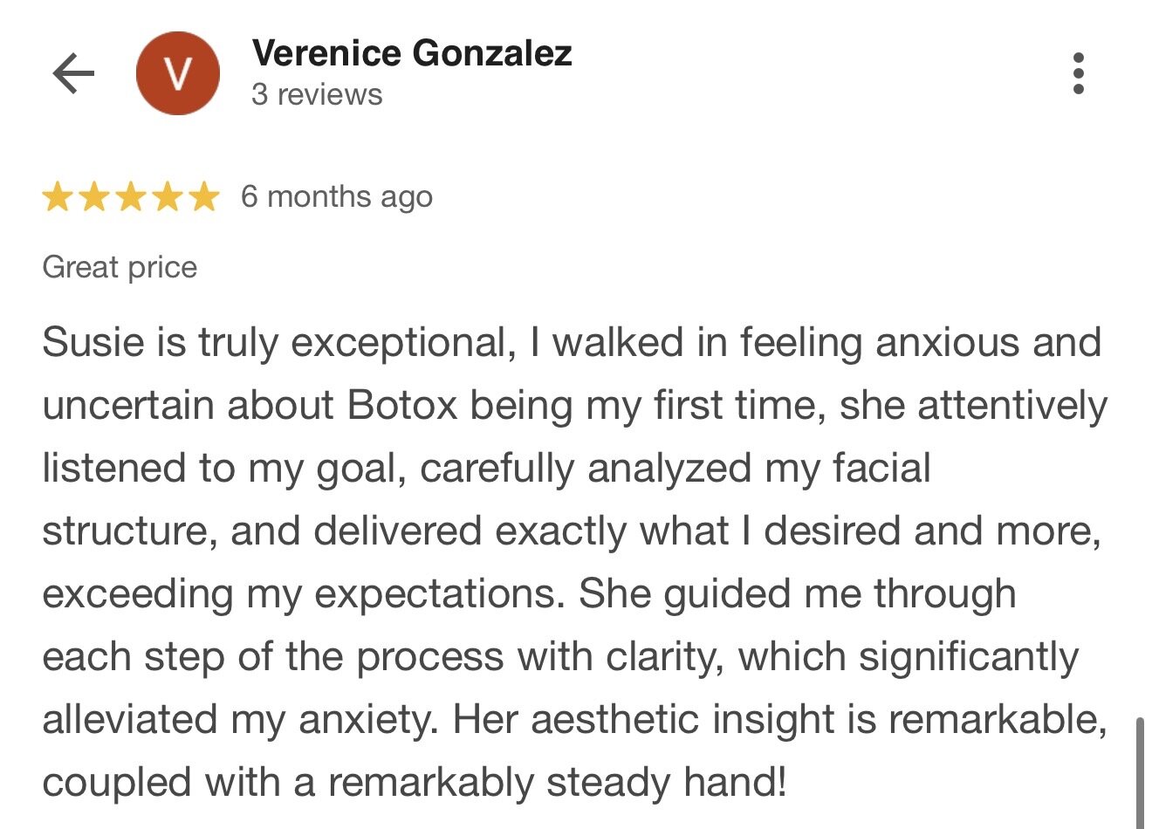Click the scrollbar handle on the right edge
The width and height of the screenshot is (1152, 829).
[1140, 772]
